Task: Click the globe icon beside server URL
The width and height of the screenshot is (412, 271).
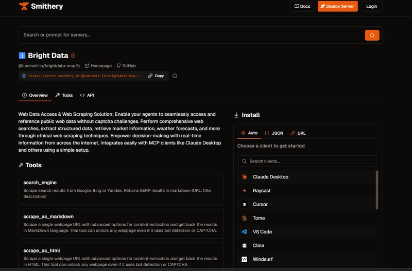Action: coord(24,76)
